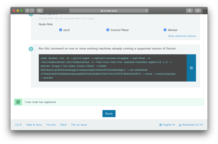Uncheck the etcd node role
This screenshot has width=218, height=144.
[60, 30]
